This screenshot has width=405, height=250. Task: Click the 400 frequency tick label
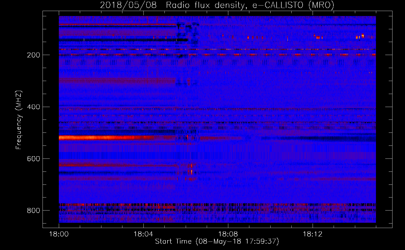(x=34, y=107)
